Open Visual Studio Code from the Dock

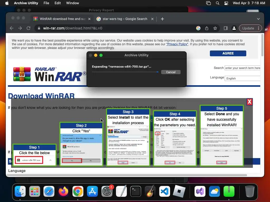[165, 191]
